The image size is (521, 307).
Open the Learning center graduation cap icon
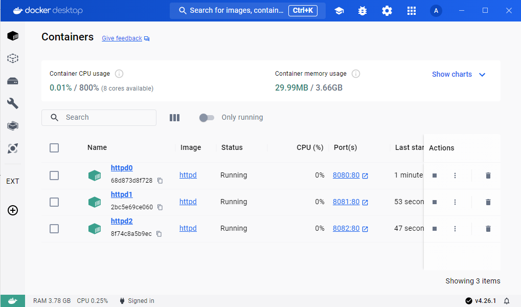click(x=339, y=11)
